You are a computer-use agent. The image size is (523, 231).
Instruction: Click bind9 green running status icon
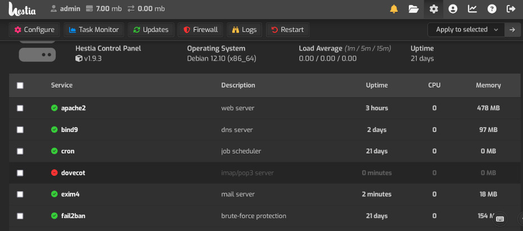(x=55, y=130)
